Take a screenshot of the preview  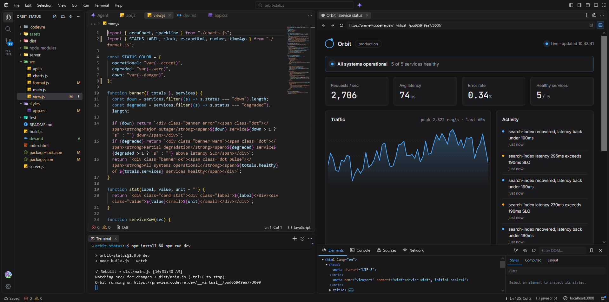(x=594, y=15)
